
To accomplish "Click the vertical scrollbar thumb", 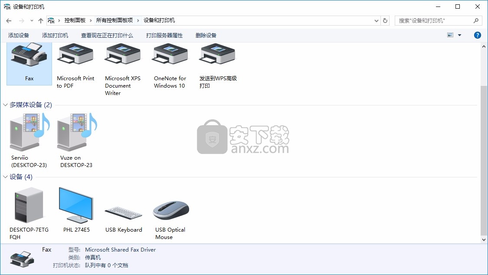I will [484, 160].
